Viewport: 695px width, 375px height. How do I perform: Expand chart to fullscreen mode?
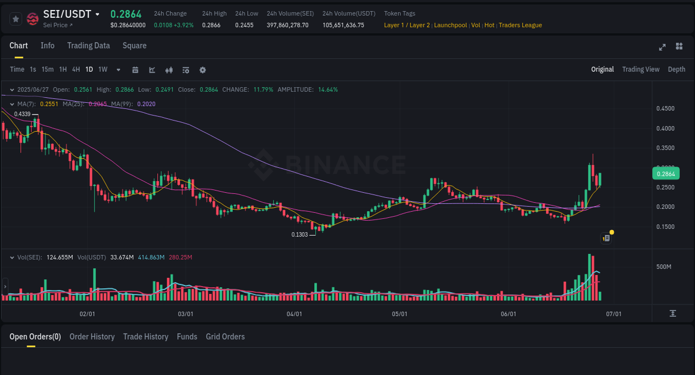(662, 47)
